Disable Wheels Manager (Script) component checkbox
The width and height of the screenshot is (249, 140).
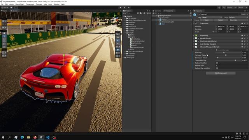pyautogui.click(x=198, y=47)
